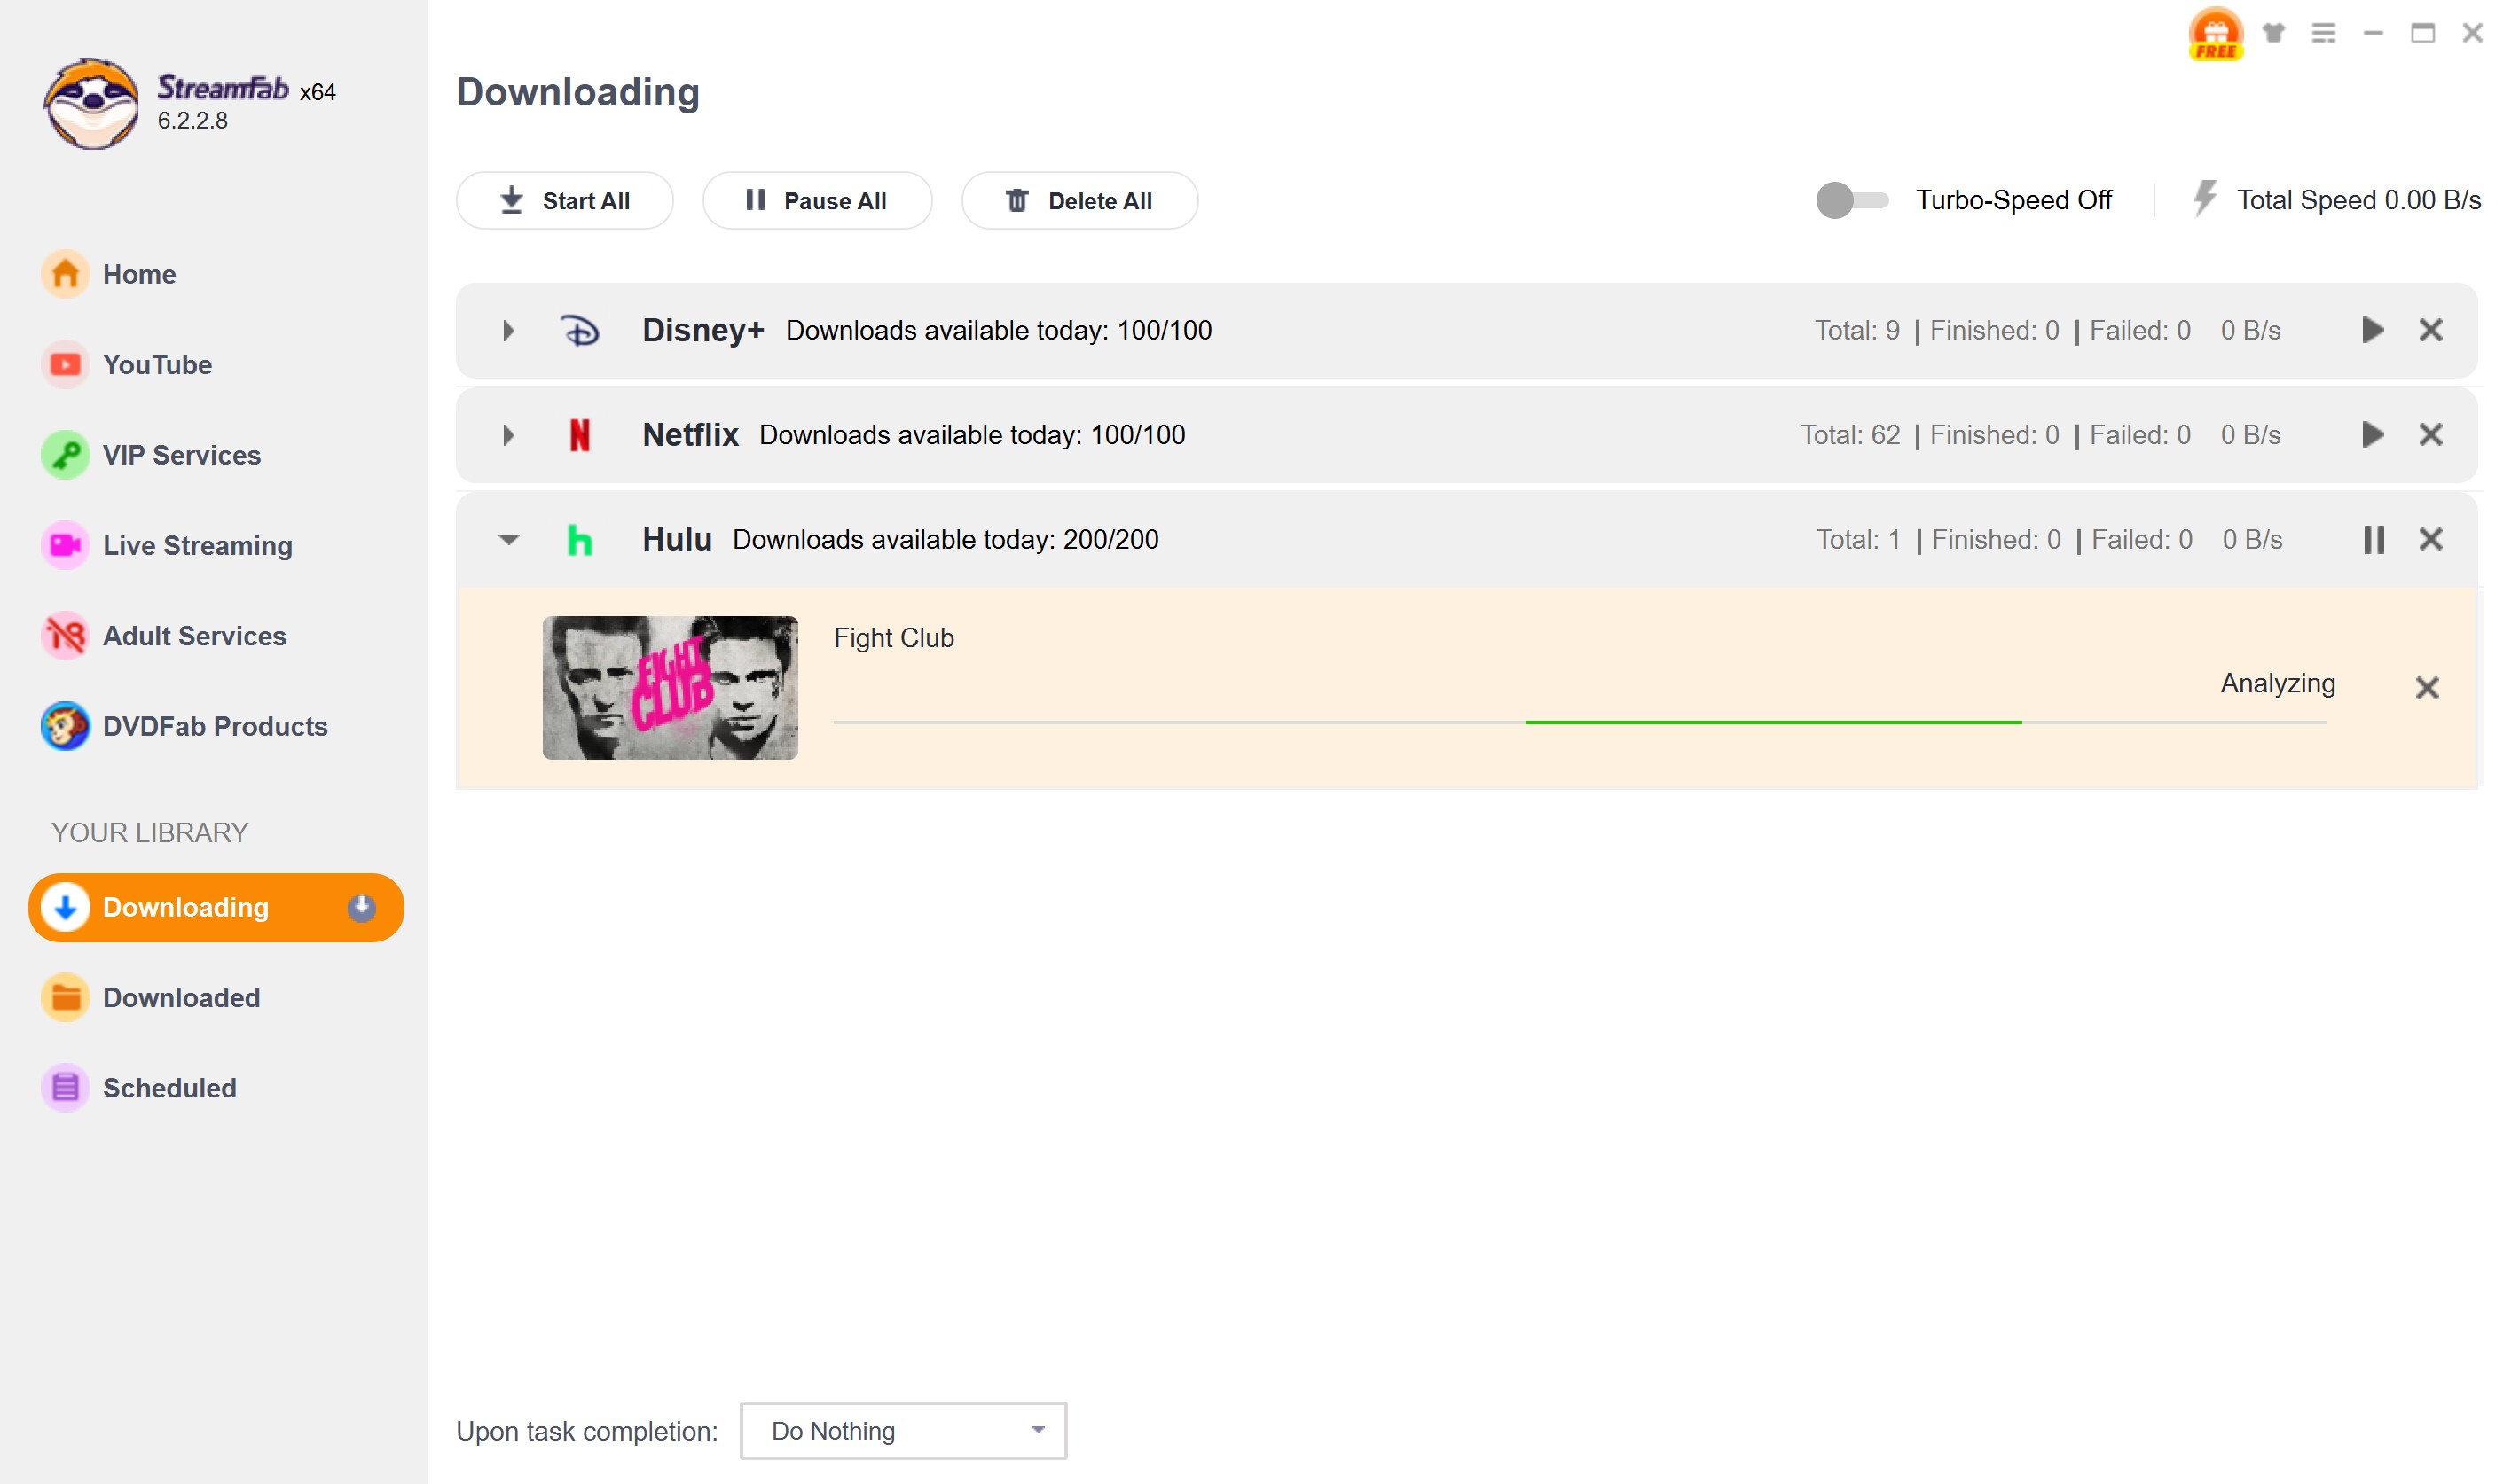
Task: Collapse the Hulu download group
Action: [x=508, y=540]
